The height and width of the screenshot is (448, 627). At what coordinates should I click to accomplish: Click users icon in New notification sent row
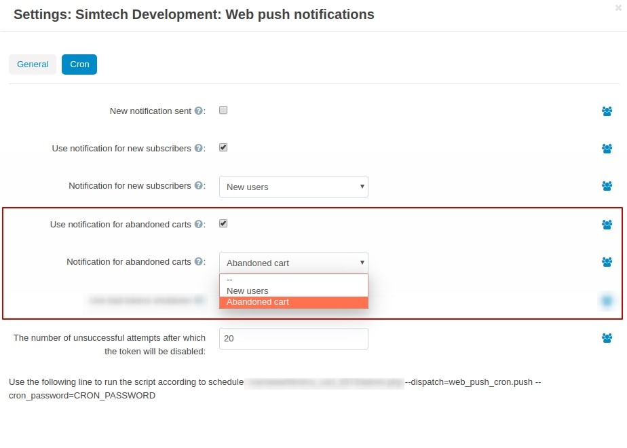click(x=607, y=111)
